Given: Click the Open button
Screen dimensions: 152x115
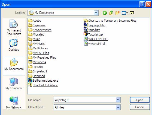Looking at the screenshot, I should 140,100.
